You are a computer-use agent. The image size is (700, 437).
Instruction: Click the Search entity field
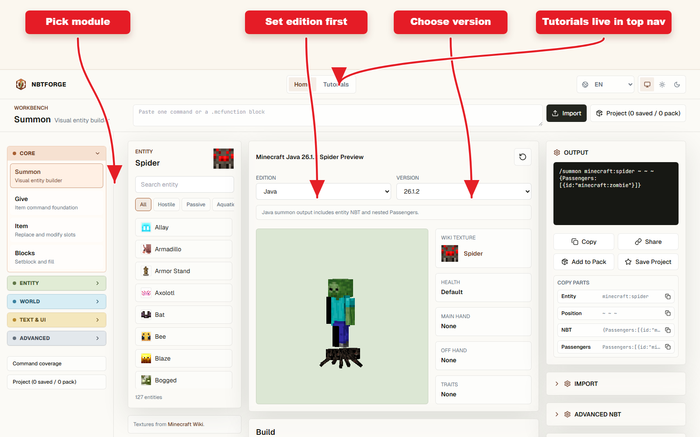[185, 184]
